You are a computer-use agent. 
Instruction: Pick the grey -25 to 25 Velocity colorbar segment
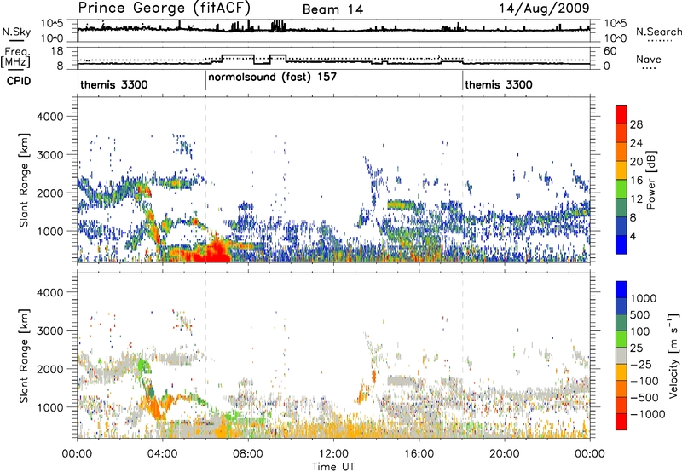pos(621,356)
